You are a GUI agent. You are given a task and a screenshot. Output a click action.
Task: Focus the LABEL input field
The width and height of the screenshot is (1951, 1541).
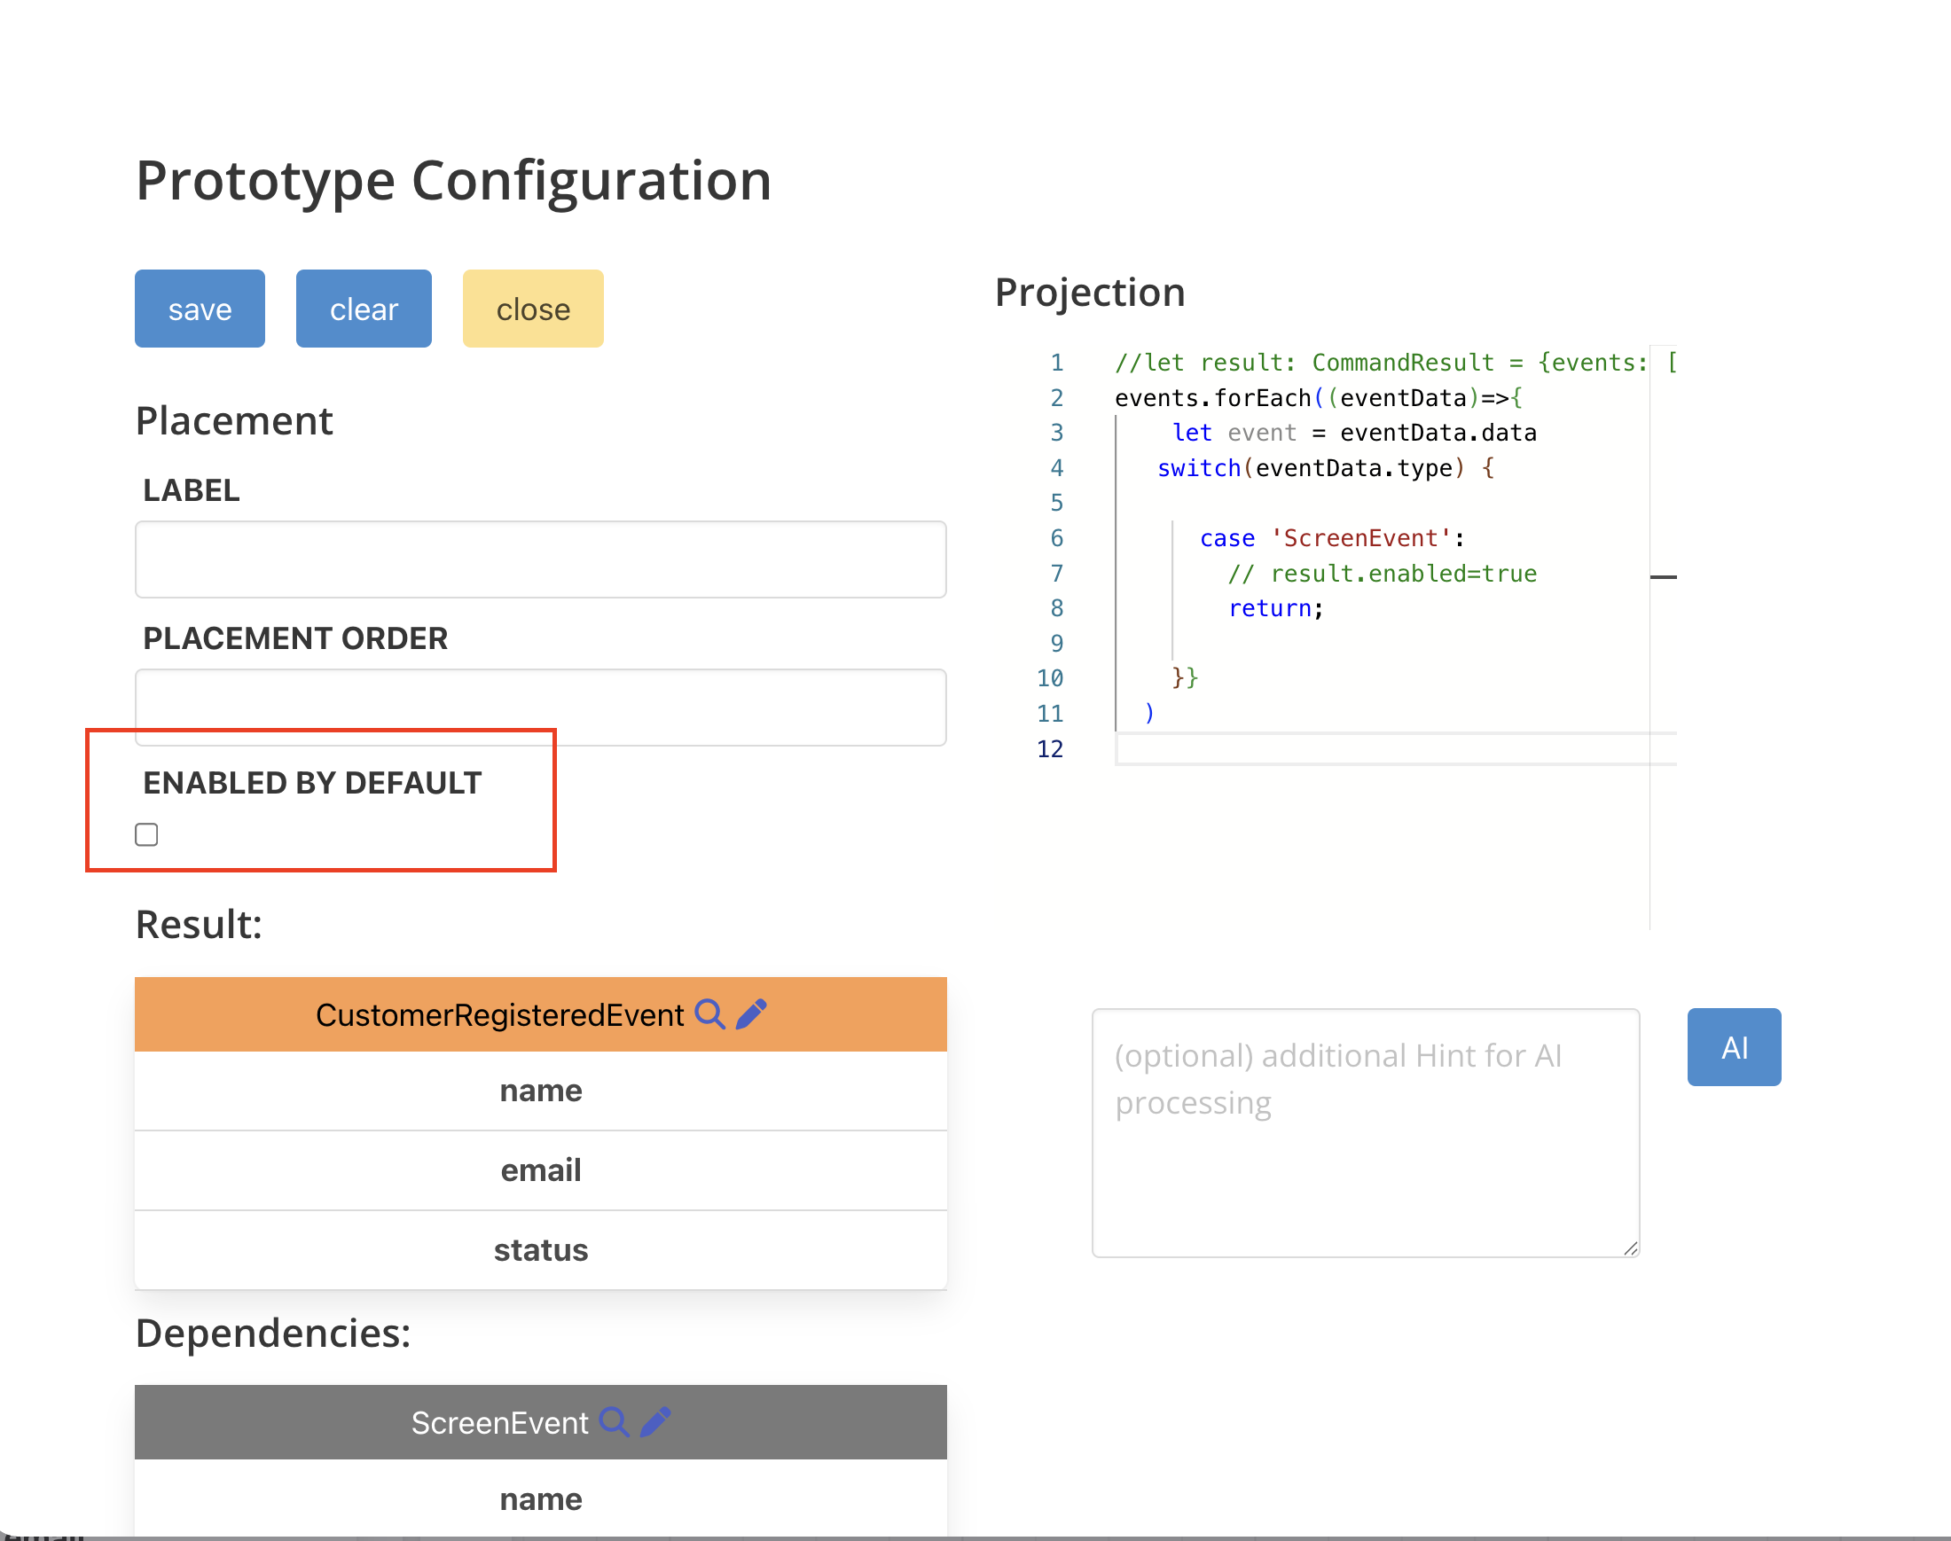click(540, 559)
